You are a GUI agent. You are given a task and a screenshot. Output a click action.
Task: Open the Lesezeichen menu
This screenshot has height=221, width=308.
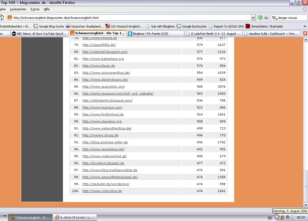(x=18, y=9)
